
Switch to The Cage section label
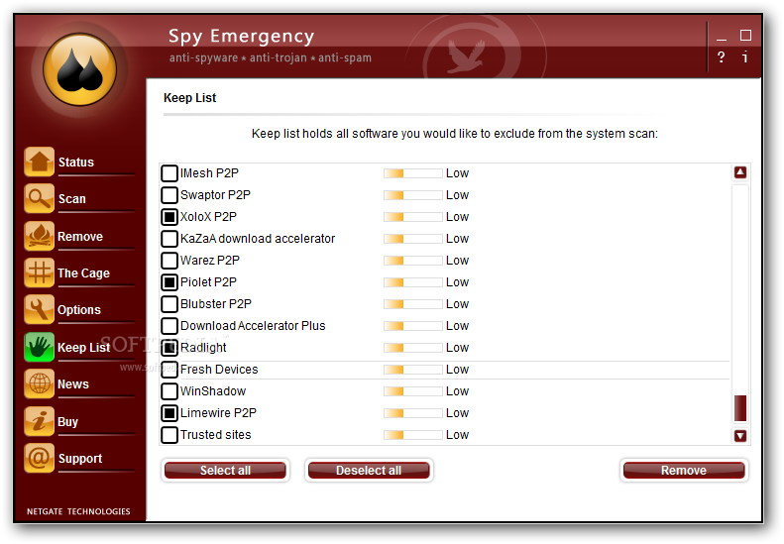pyautogui.click(x=83, y=273)
